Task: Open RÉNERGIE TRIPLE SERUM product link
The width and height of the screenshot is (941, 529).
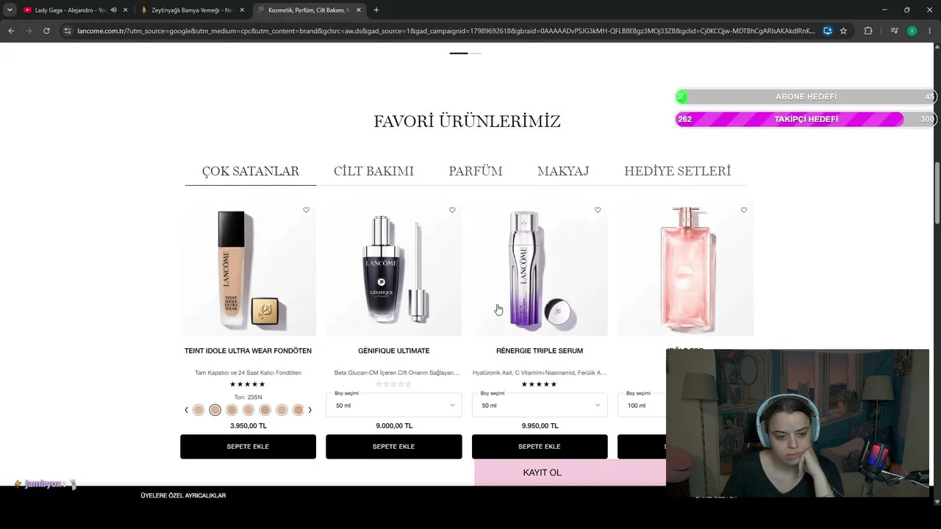Action: pyautogui.click(x=540, y=351)
